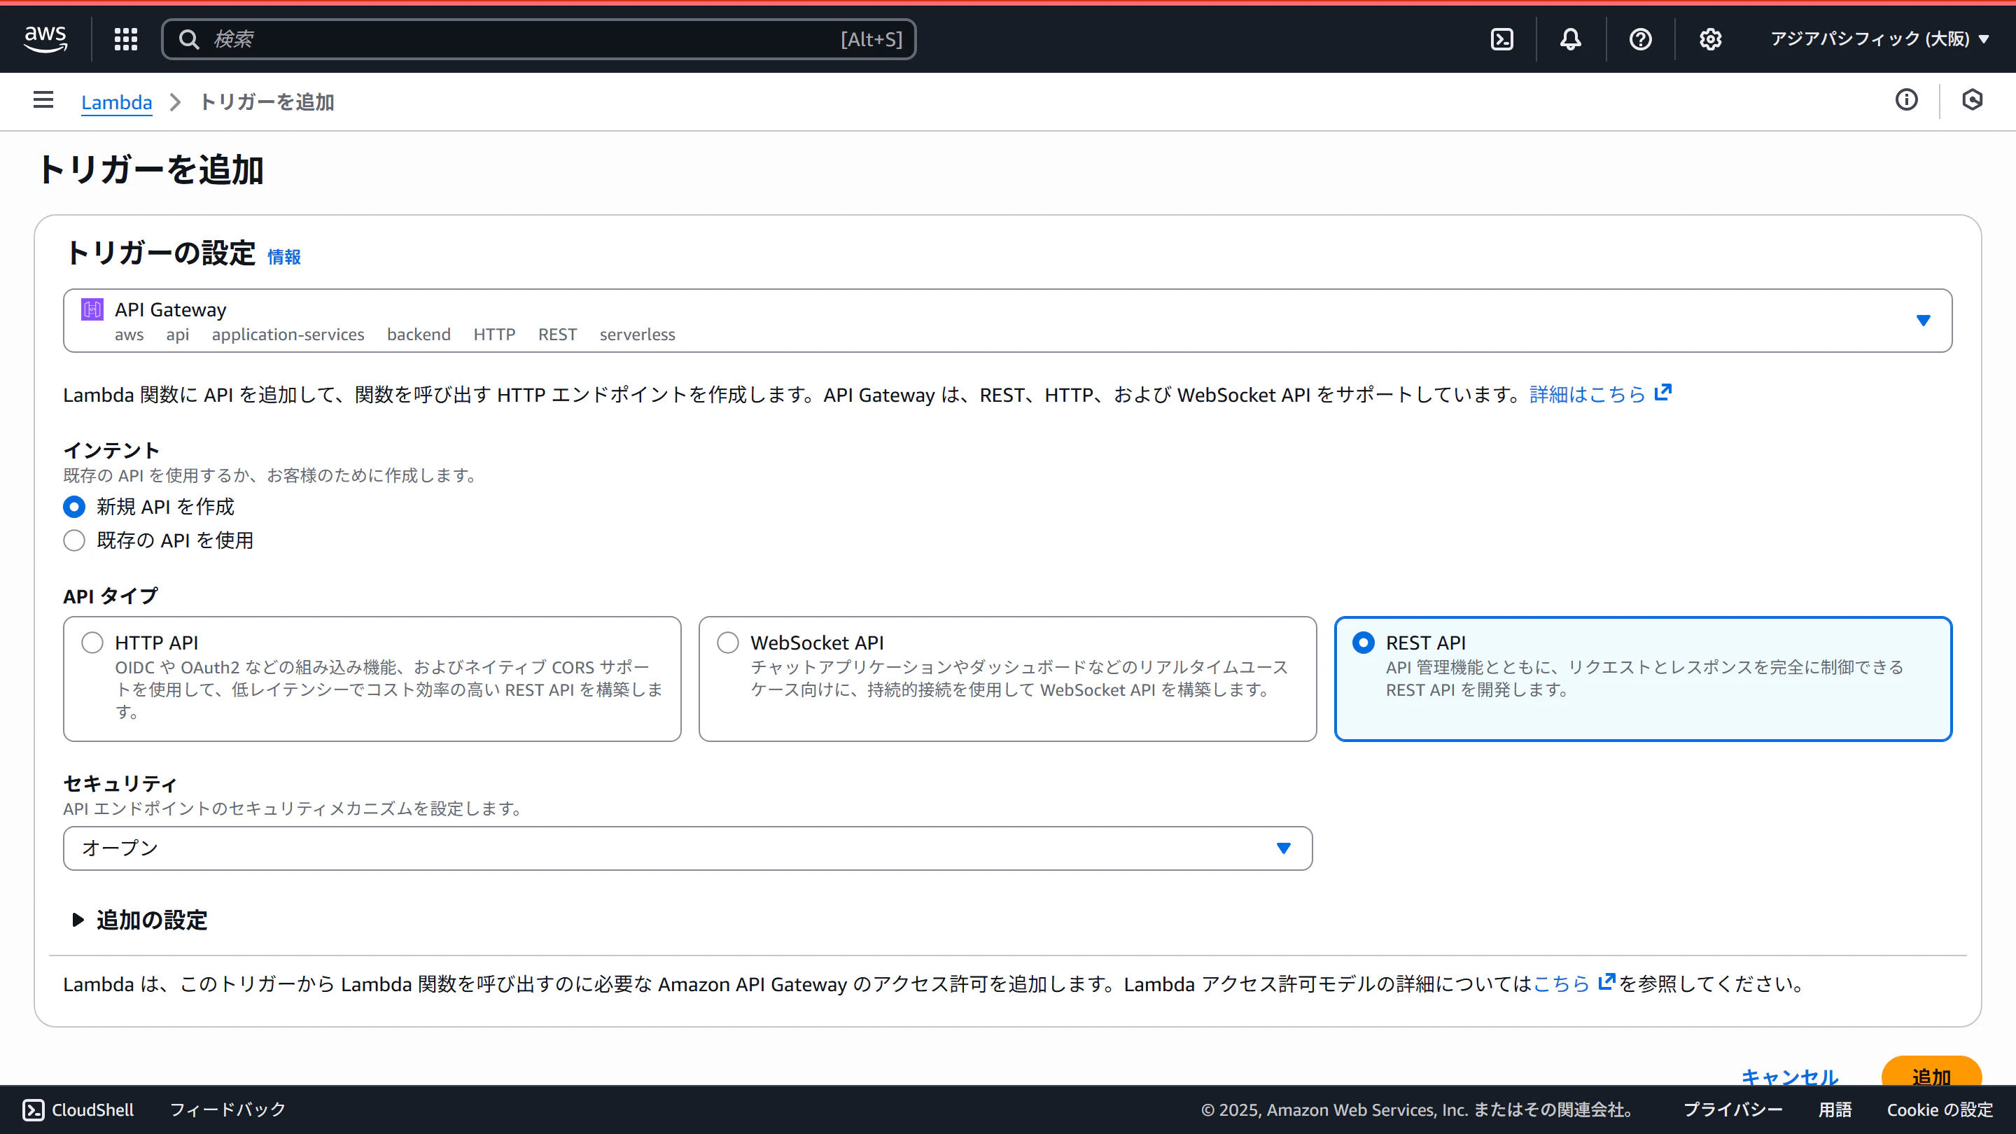2016x1134 pixels.
Task: Open the API Gateway trigger source dropdown
Action: (1007, 321)
